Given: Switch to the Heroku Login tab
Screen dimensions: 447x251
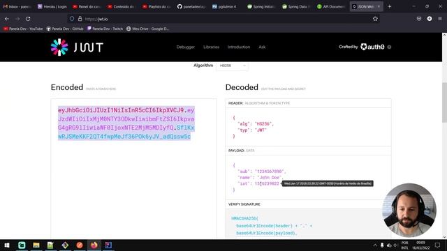Looking at the screenshot, I should coord(52,6).
